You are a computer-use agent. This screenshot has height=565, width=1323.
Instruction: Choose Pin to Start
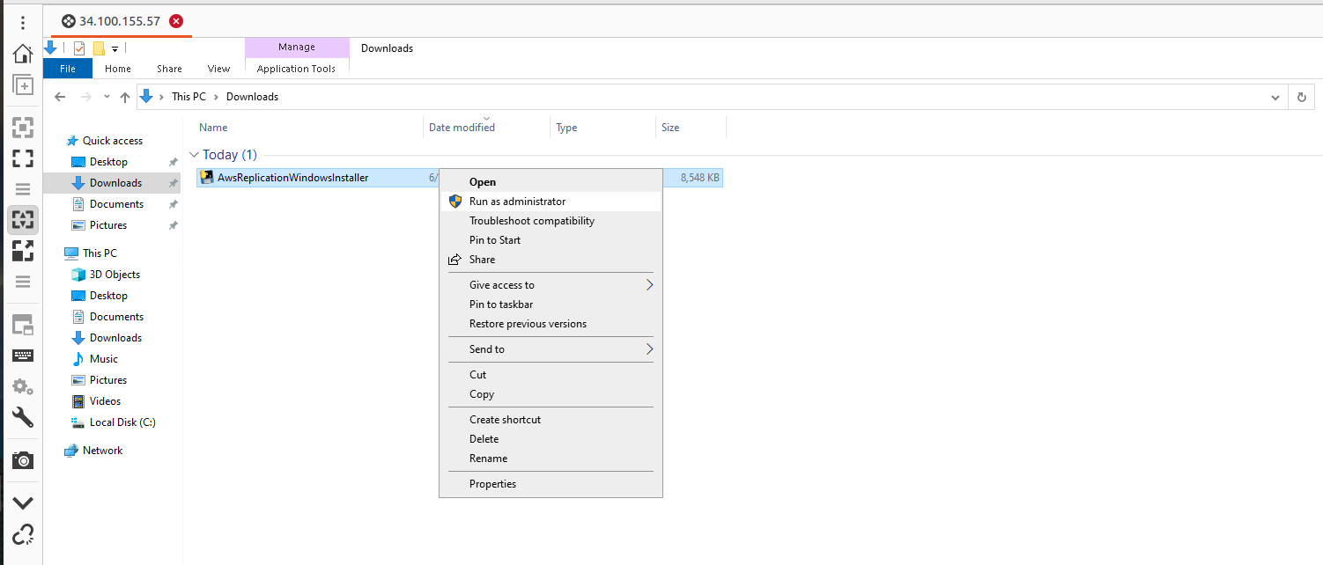click(x=551, y=240)
